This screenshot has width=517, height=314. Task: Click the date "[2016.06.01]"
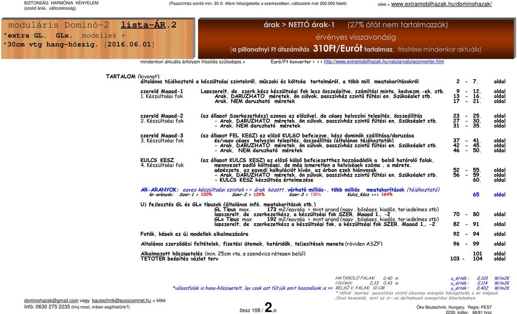pyautogui.click(x=129, y=45)
